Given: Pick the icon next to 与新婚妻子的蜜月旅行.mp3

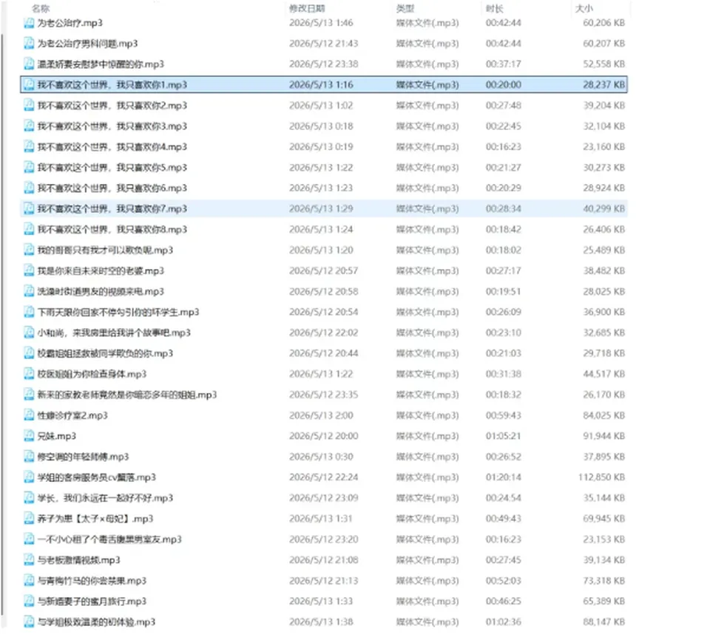Looking at the screenshot, I should pyautogui.click(x=29, y=601).
